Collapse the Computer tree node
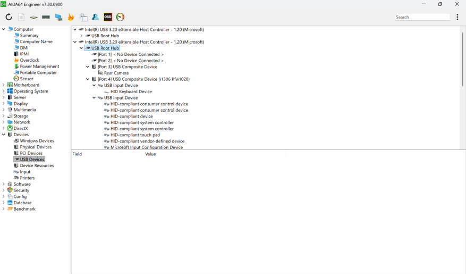 click(x=4, y=29)
